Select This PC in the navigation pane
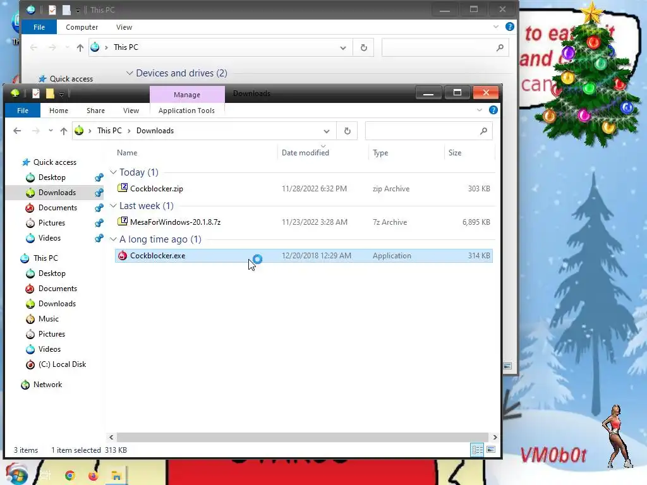Viewport: 647px width, 485px height. [x=45, y=258]
